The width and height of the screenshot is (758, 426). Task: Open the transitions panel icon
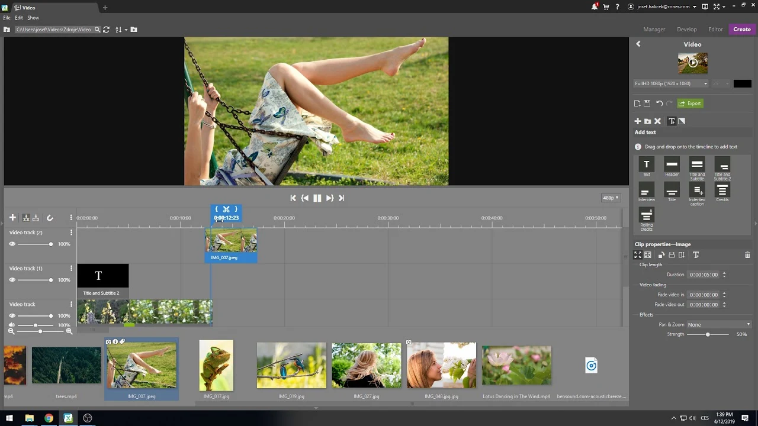point(682,121)
